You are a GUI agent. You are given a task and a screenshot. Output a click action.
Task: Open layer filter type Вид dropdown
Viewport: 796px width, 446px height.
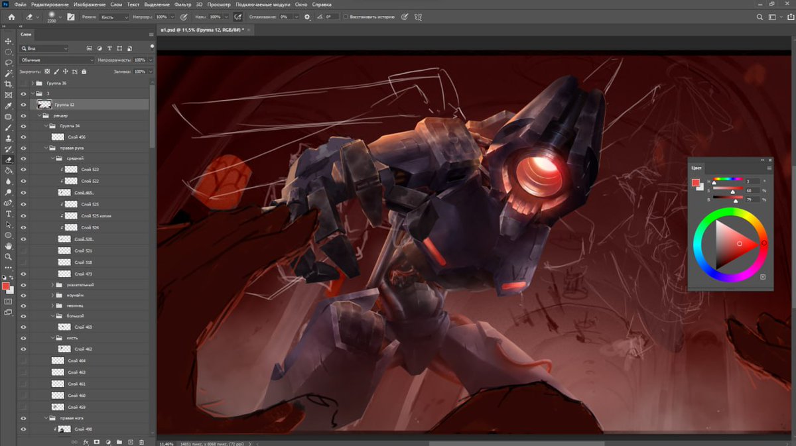[x=44, y=48]
